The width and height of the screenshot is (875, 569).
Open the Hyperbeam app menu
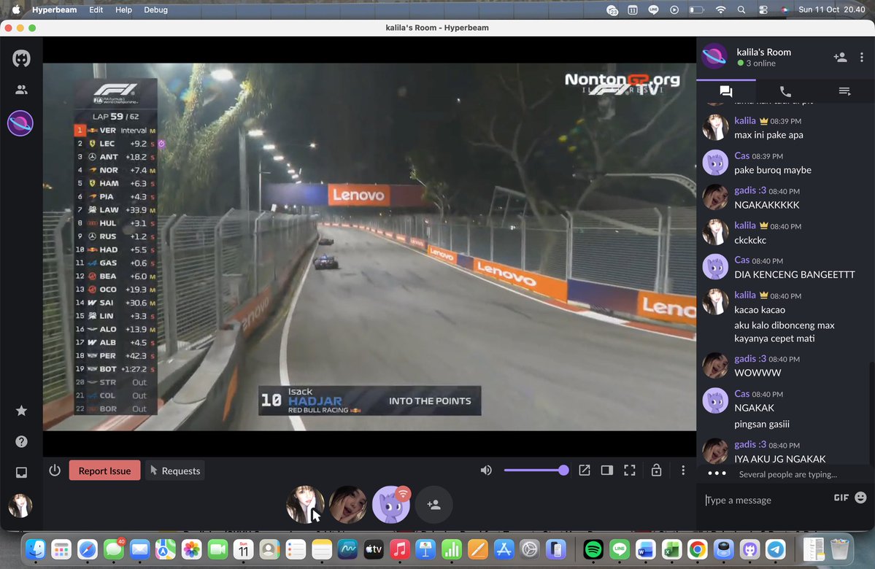point(54,9)
